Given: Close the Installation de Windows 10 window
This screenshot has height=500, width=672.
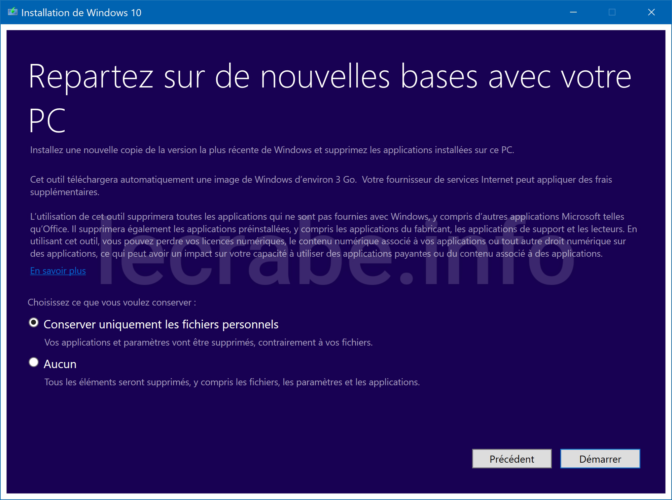Looking at the screenshot, I should (x=651, y=12).
